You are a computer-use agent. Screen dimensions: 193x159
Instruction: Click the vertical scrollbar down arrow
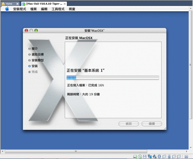(191, 147)
